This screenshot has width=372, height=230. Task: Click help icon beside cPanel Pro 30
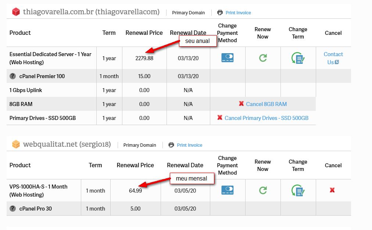(x=12, y=209)
